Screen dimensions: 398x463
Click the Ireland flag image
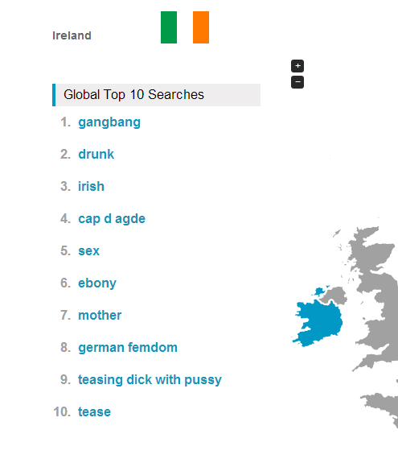click(x=185, y=27)
